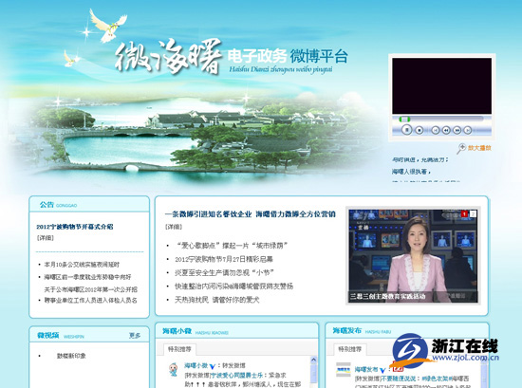
Task: Select slide 2 on news image carousel
Action: point(473,214)
